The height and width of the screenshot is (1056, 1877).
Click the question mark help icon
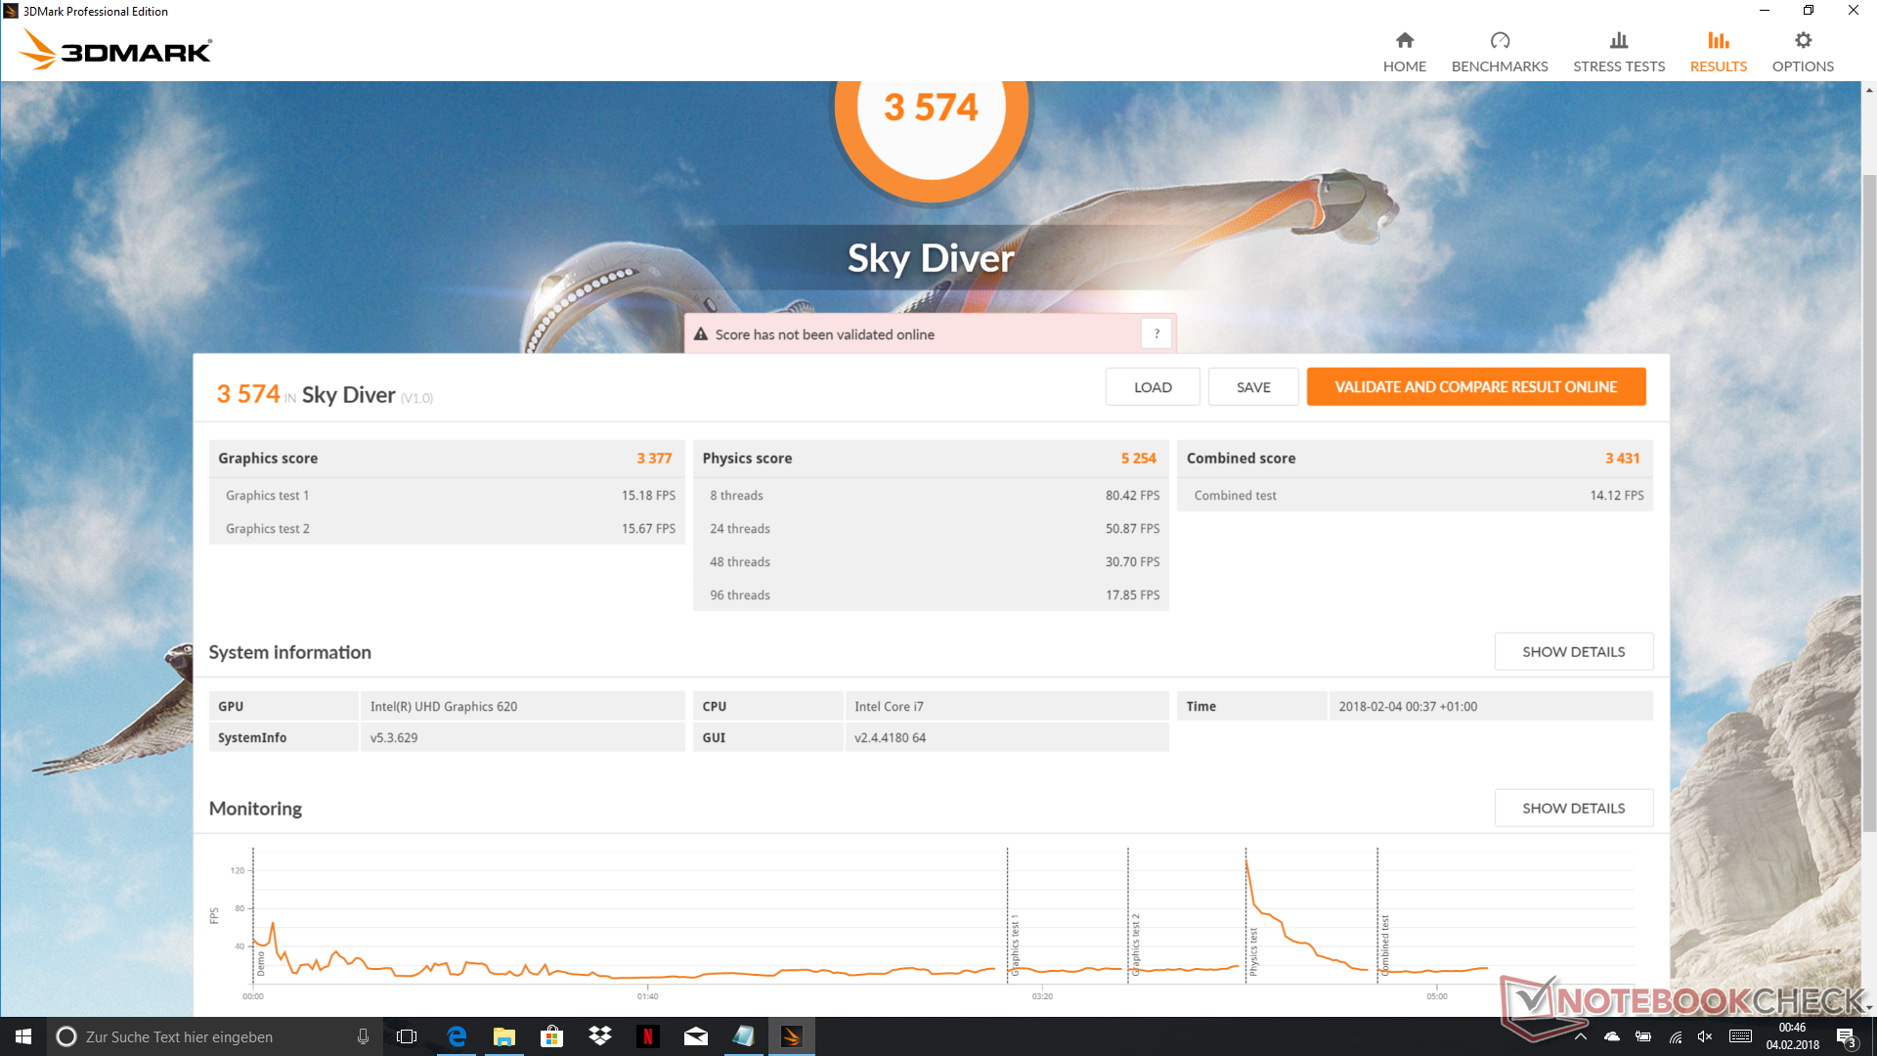tap(1156, 333)
